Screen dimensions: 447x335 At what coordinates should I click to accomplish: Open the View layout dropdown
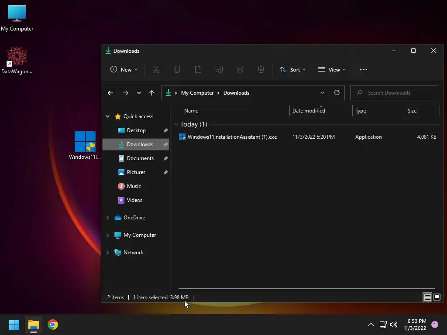pos(332,69)
